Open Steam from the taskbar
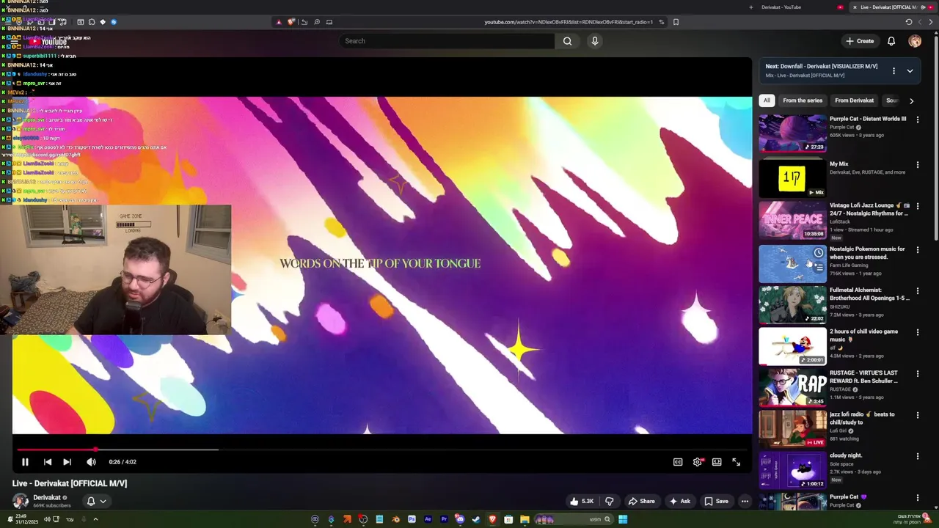The height and width of the screenshot is (528, 939). [x=476, y=519]
